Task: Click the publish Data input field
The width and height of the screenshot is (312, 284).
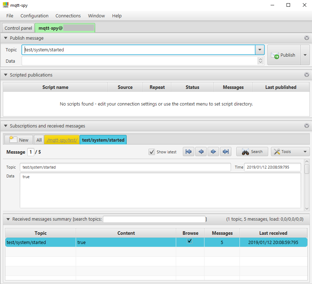Action: pyautogui.click(x=140, y=61)
